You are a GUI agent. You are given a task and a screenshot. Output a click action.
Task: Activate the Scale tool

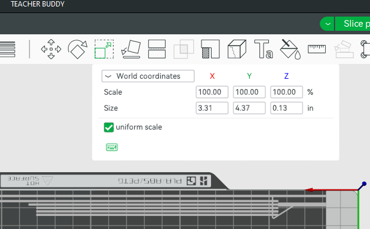coord(104,49)
